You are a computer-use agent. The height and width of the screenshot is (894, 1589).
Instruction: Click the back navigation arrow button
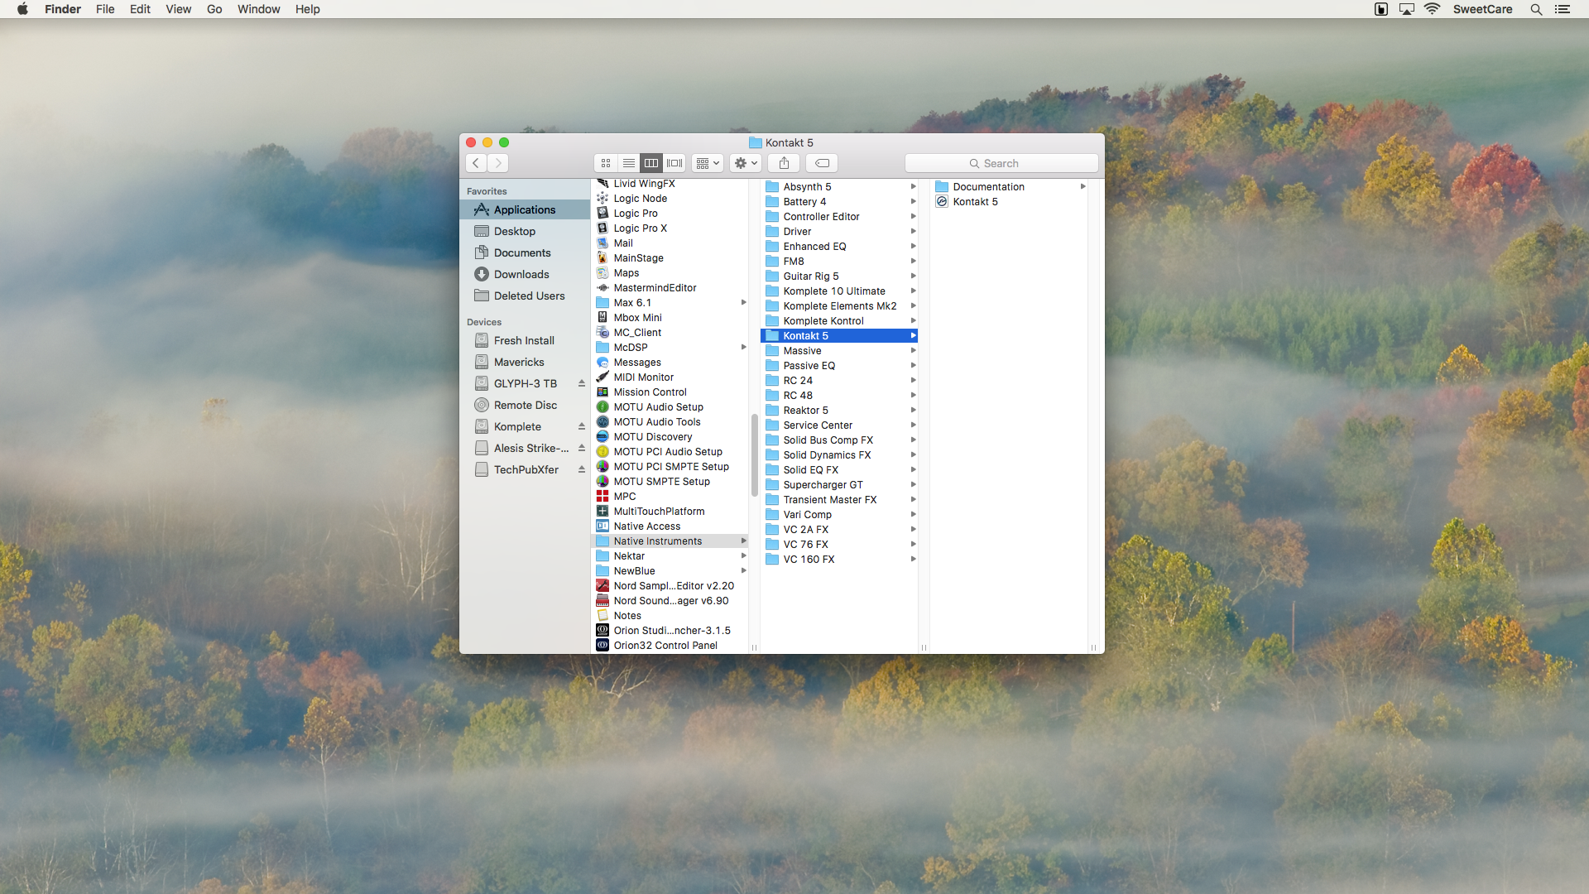coord(477,162)
